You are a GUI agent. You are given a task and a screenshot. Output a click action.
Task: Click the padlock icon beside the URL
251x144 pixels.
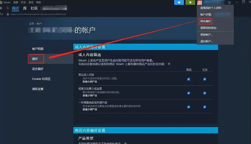pos(8,14)
